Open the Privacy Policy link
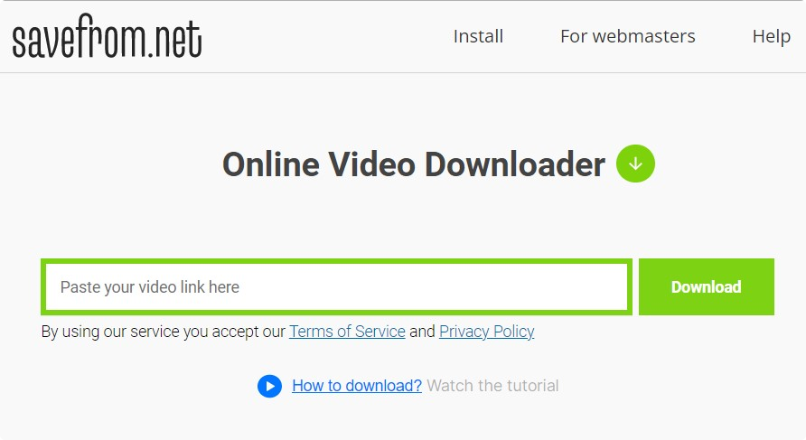 click(x=486, y=332)
